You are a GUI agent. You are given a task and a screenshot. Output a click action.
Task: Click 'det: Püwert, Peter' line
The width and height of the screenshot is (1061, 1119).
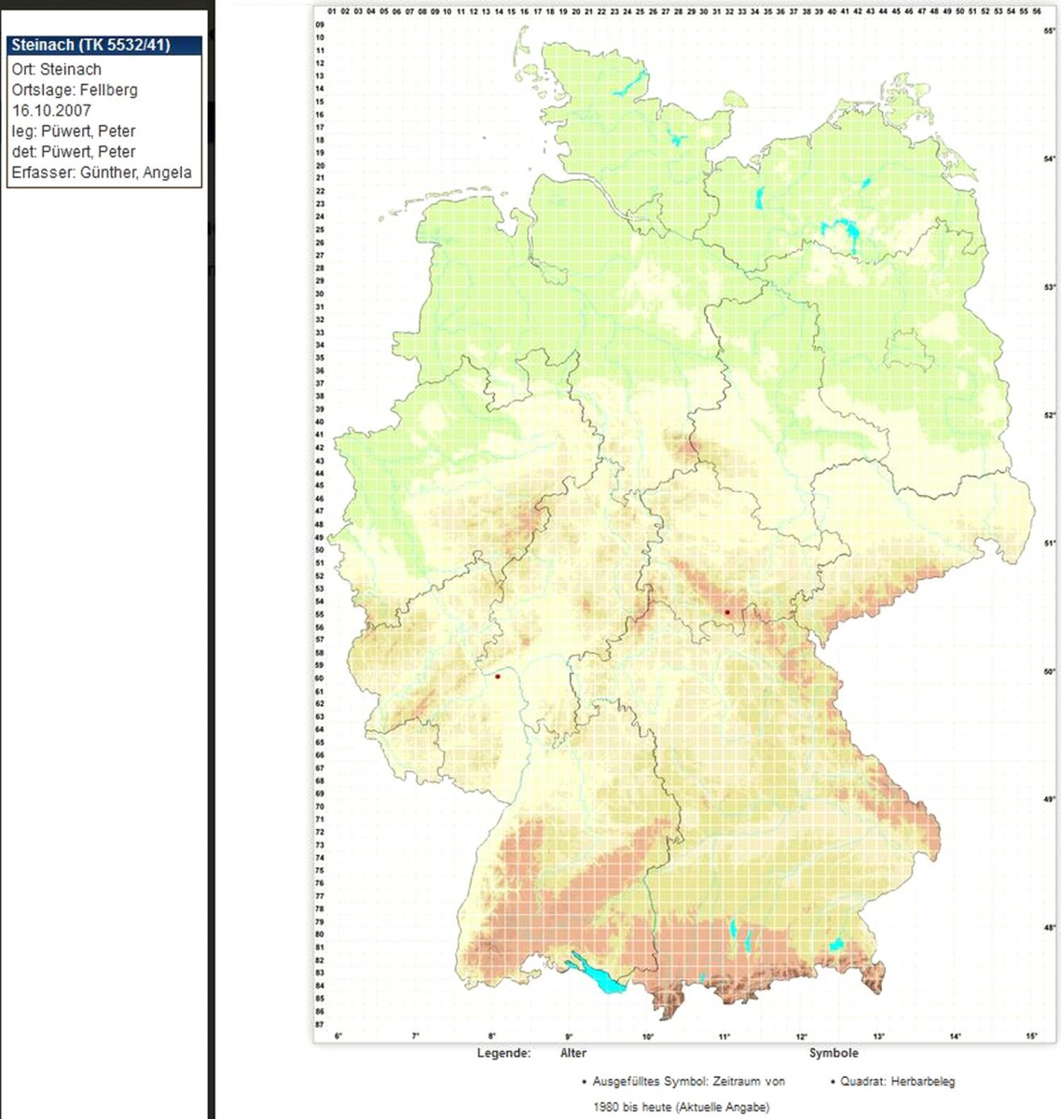pos(74,151)
